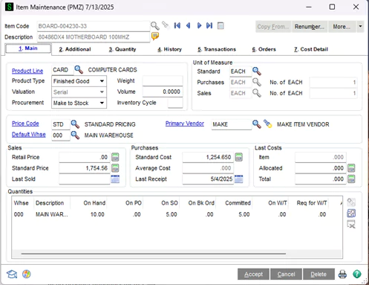This screenshot has width=369, height=285.
Task: Click the Inventory Cycle field
Action: pos(175,103)
